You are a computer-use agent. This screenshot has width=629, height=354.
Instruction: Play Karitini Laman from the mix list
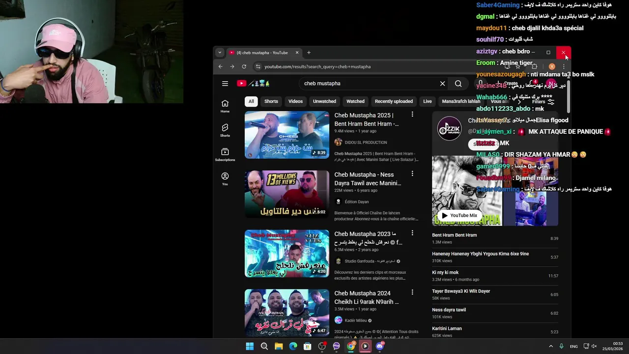pyautogui.click(x=495, y=332)
